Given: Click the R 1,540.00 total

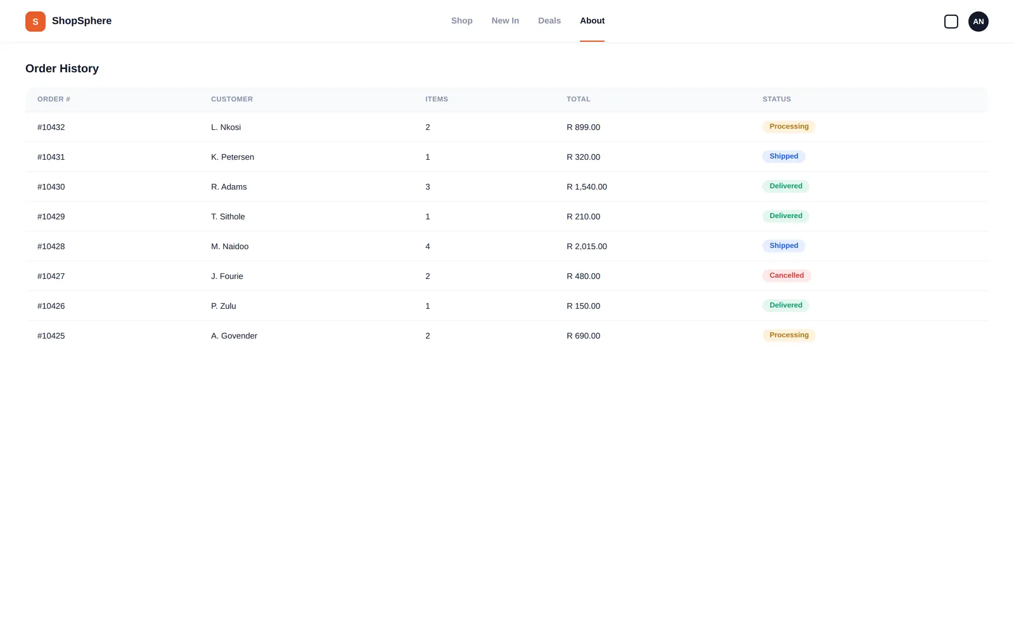Looking at the screenshot, I should 587,187.
